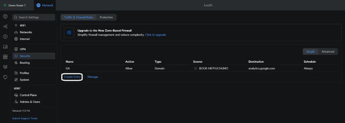Image resolution: width=345 pixels, height=123 pixels.
Task: Click the BOOK-HR7FGCHGMO source text
Action: pos(214,68)
